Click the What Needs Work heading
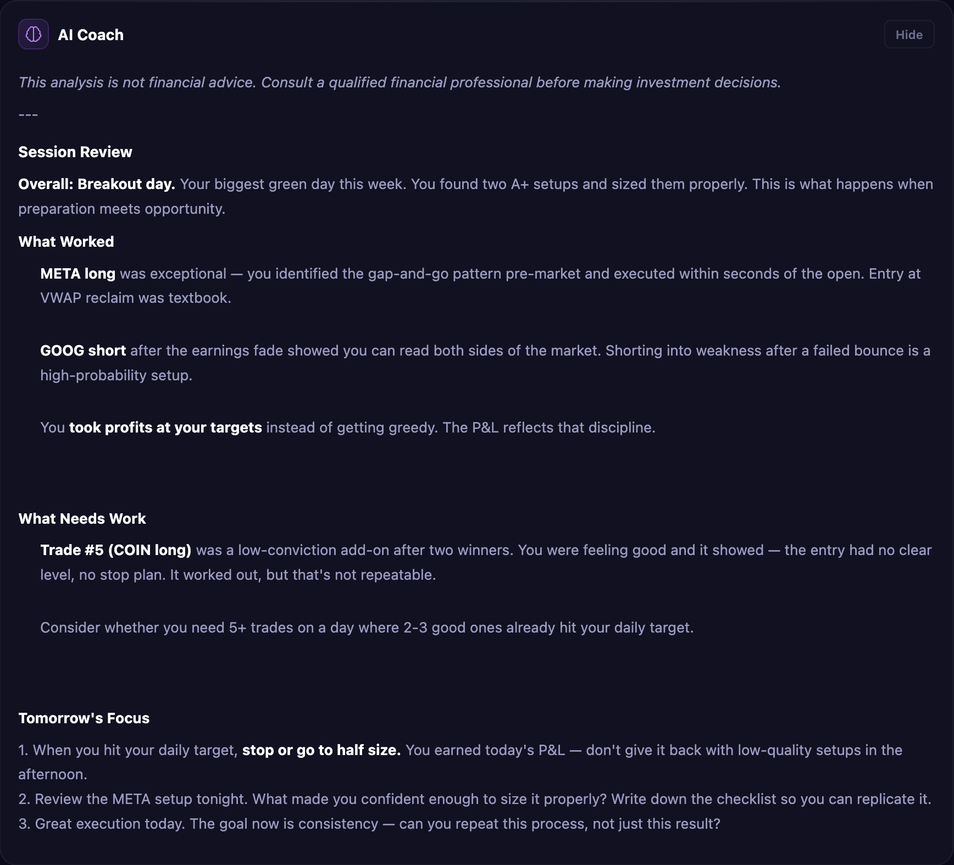 (82, 518)
